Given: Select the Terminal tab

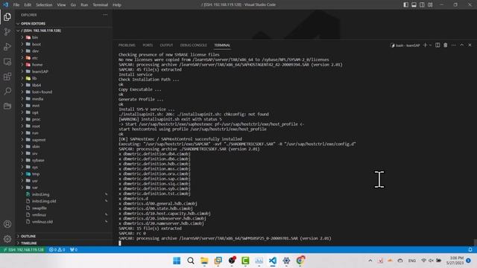Looking at the screenshot, I should [x=222, y=45].
